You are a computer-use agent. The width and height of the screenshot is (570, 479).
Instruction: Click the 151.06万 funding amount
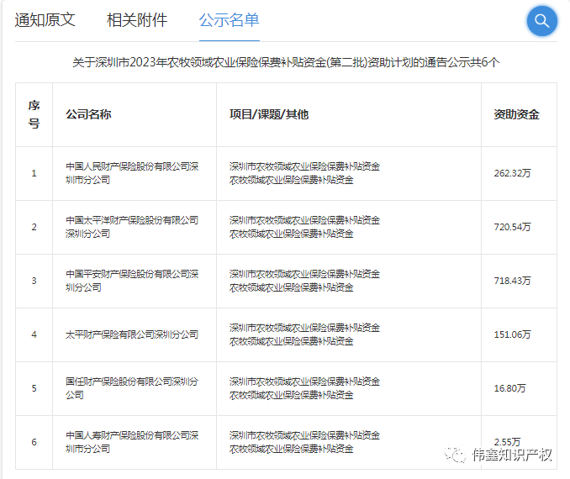(512, 334)
